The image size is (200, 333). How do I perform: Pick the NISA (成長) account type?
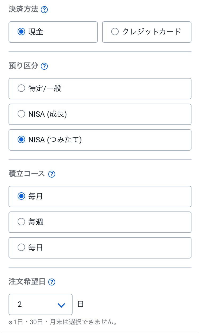tap(100, 114)
